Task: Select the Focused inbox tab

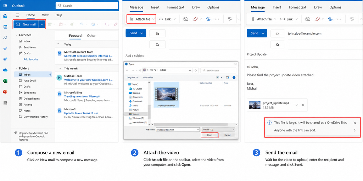Action: [x=75, y=36]
